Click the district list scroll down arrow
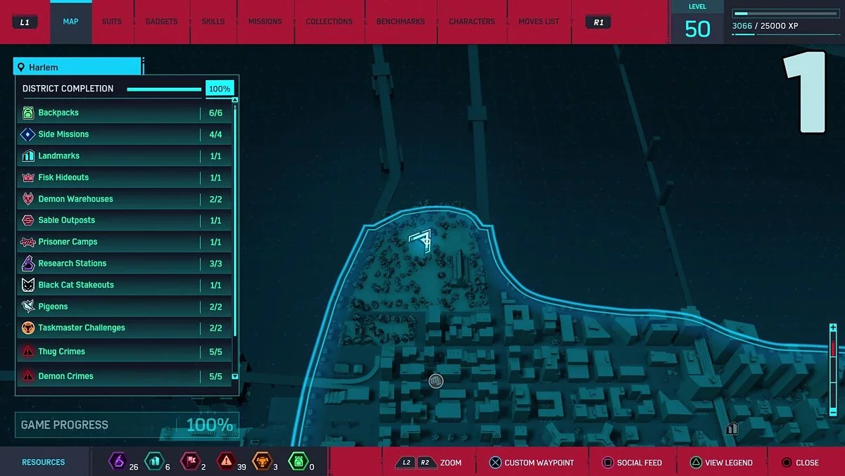The height and width of the screenshot is (476, 845). [235, 377]
